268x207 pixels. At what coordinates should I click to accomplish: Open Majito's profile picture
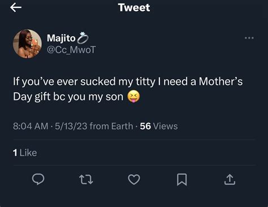27,44
